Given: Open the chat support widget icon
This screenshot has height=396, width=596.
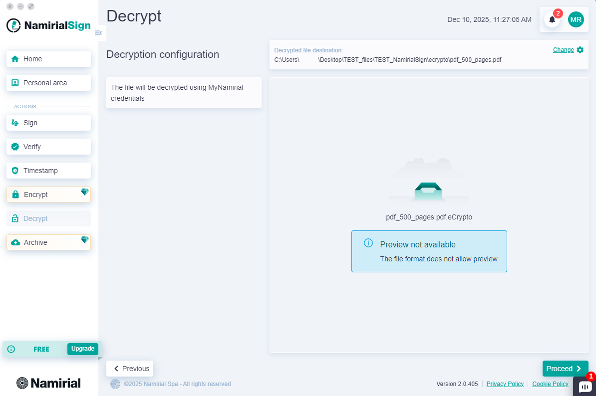Looking at the screenshot, I should (x=585, y=387).
